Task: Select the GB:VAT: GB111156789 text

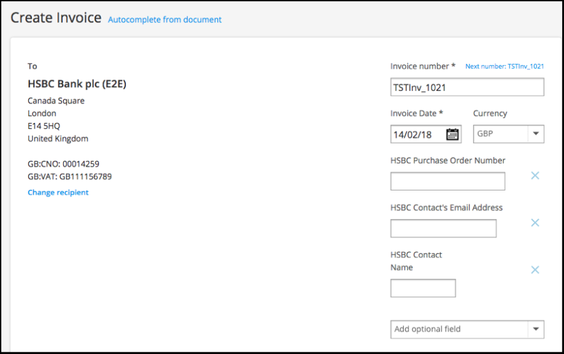Action: point(70,177)
